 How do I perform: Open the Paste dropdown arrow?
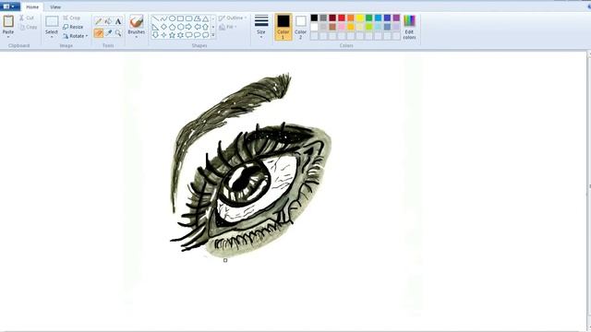[x=8, y=37]
